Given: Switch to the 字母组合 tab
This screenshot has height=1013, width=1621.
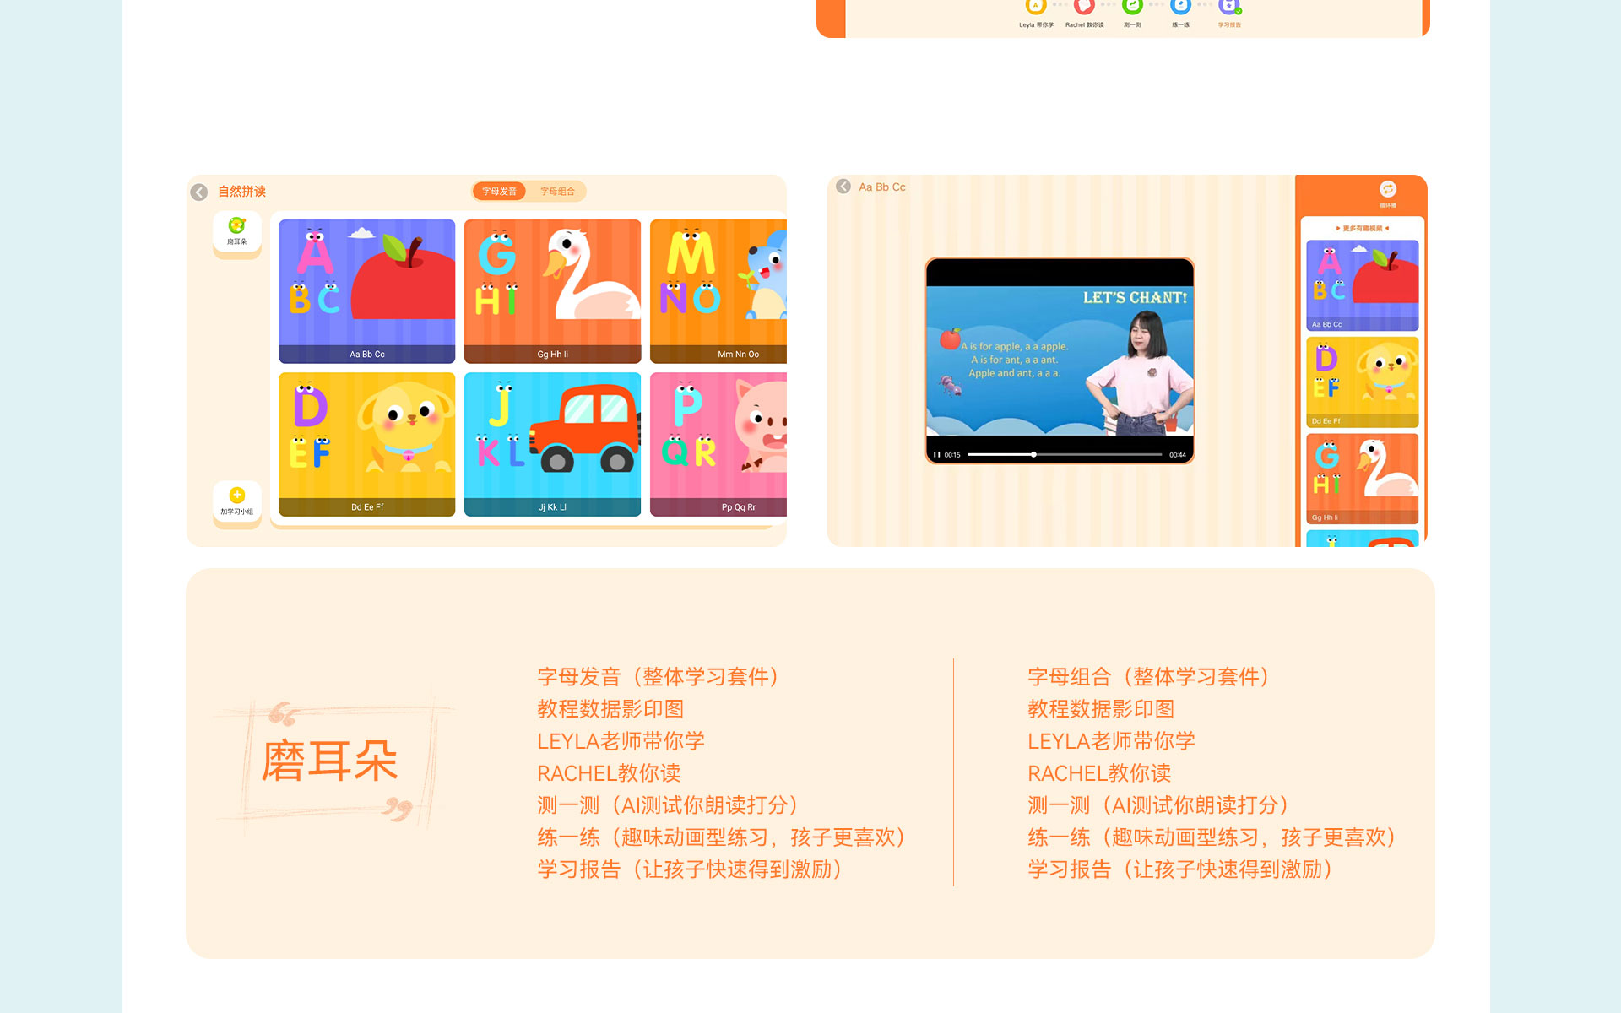Looking at the screenshot, I should tap(557, 192).
